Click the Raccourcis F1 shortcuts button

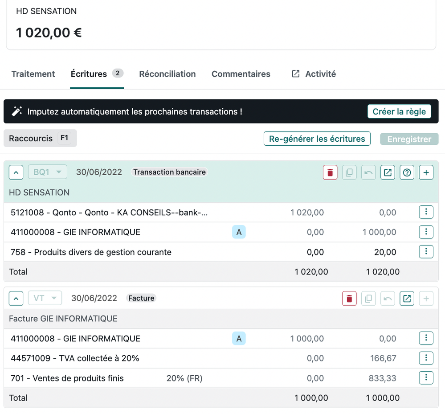pos(40,139)
